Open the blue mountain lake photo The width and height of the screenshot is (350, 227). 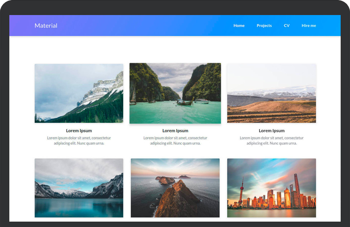click(79, 188)
